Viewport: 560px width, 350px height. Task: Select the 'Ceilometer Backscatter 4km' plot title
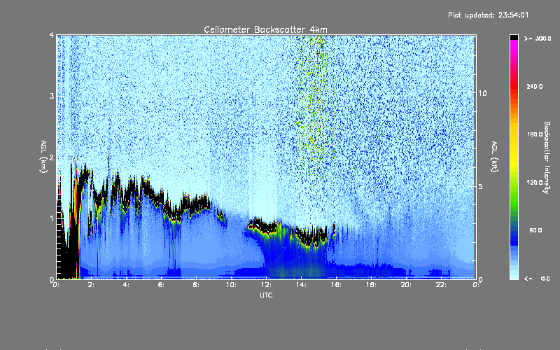[265, 29]
